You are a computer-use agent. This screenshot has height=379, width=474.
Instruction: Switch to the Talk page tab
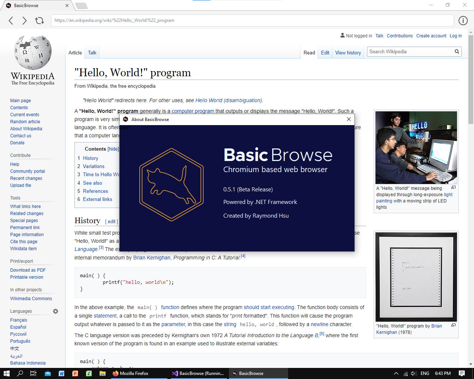pyautogui.click(x=92, y=53)
